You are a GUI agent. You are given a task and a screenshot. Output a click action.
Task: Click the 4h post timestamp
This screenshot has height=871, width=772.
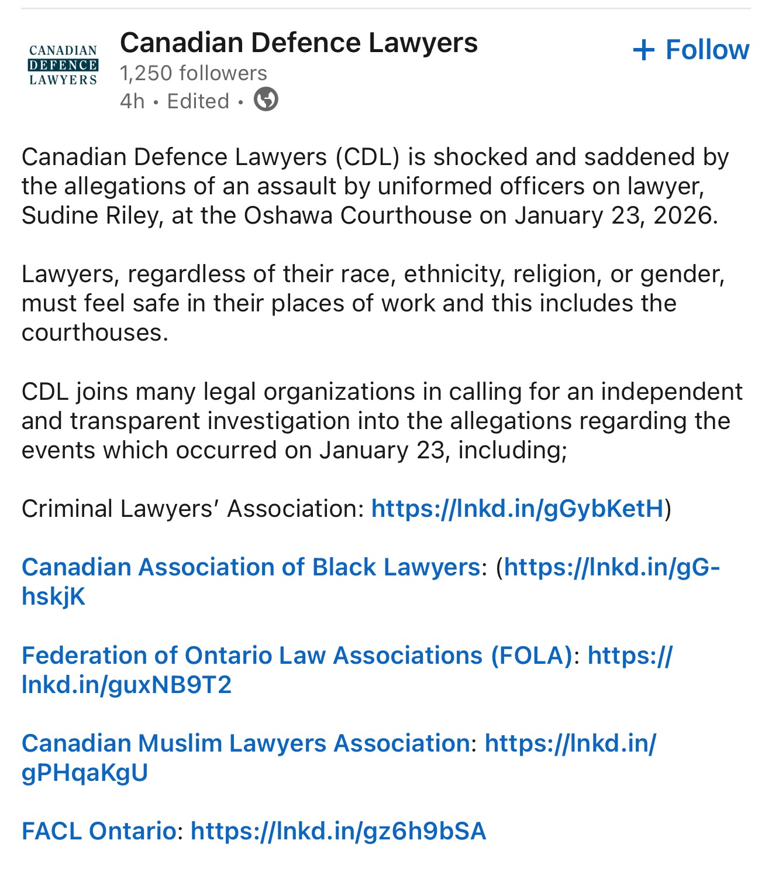(132, 101)
